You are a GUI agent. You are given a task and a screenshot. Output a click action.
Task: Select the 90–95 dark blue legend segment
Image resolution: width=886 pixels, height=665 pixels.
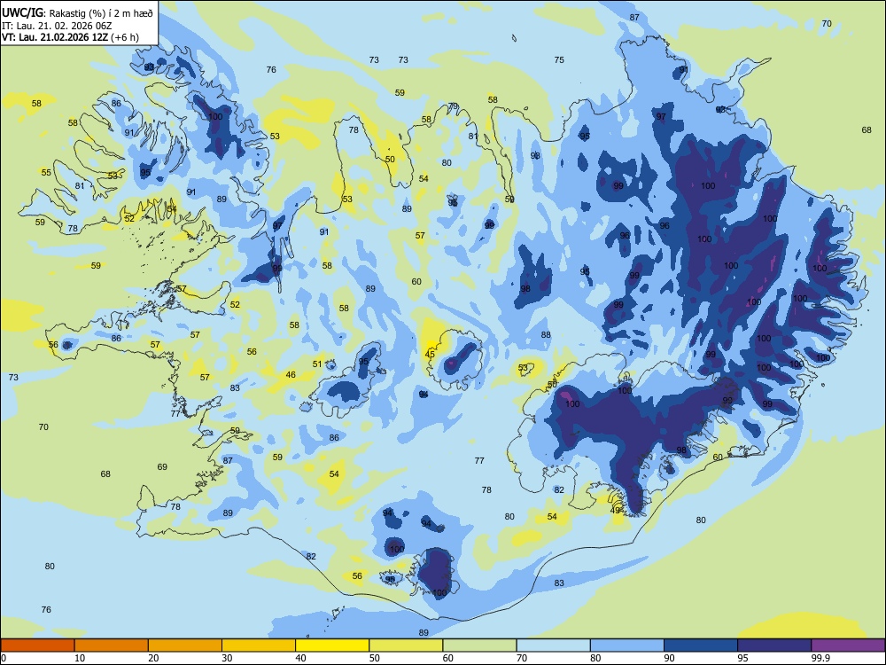coord(701,645)
